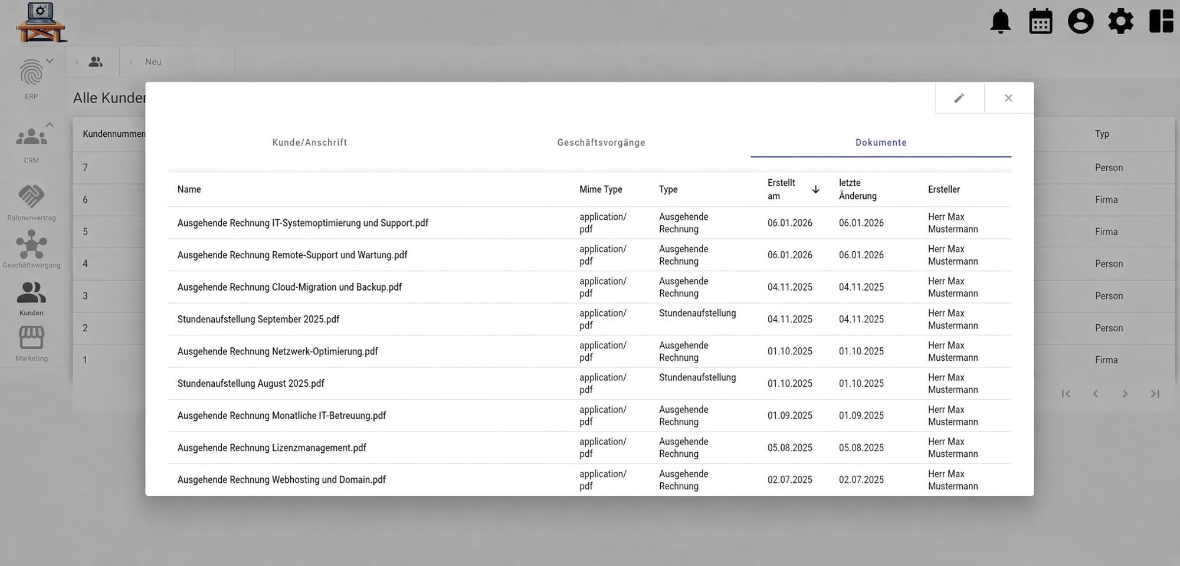The image size is (1180, 566).
Task: Click the app logo at top left
Action: 41,22
